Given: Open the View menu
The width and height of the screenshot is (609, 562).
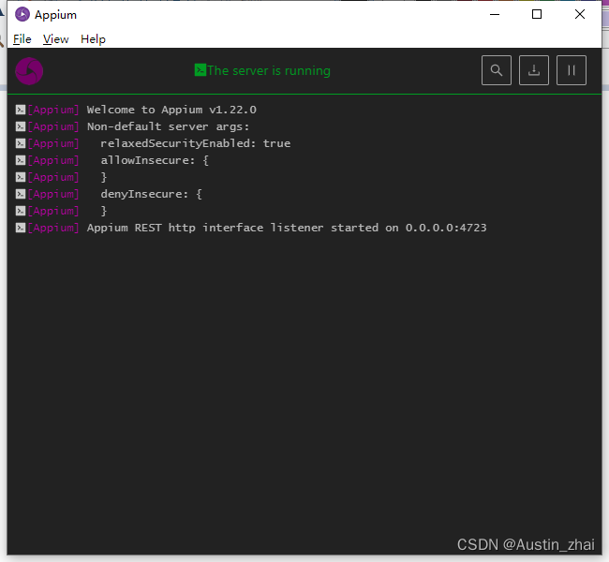Looking at the screenshot, I should pyautogui.click(x=55, y=39).
